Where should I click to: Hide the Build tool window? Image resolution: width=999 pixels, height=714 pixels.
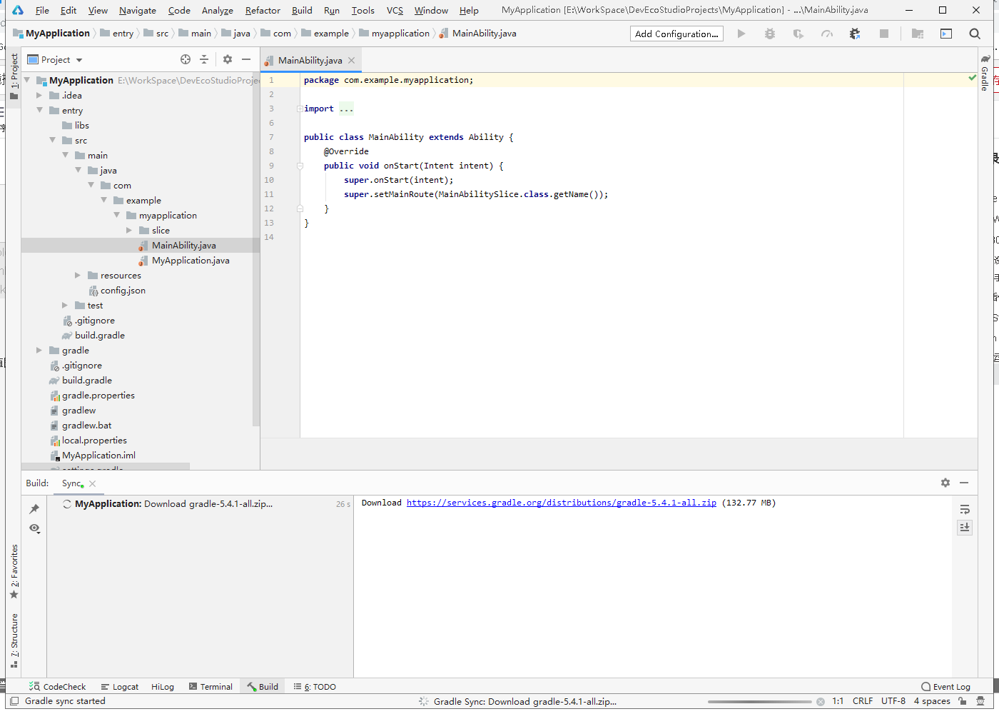pos(964,483)
